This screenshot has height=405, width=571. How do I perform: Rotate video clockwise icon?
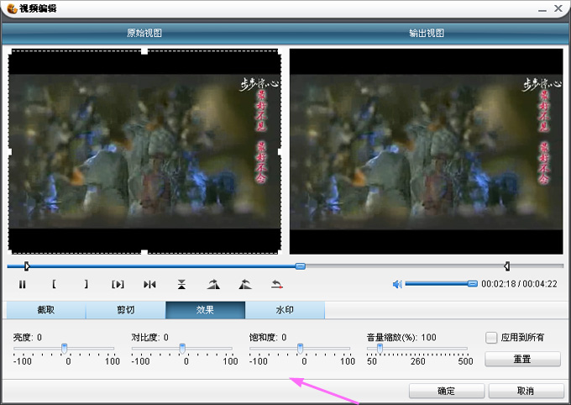pyautogui.click(x=213, y=284)
